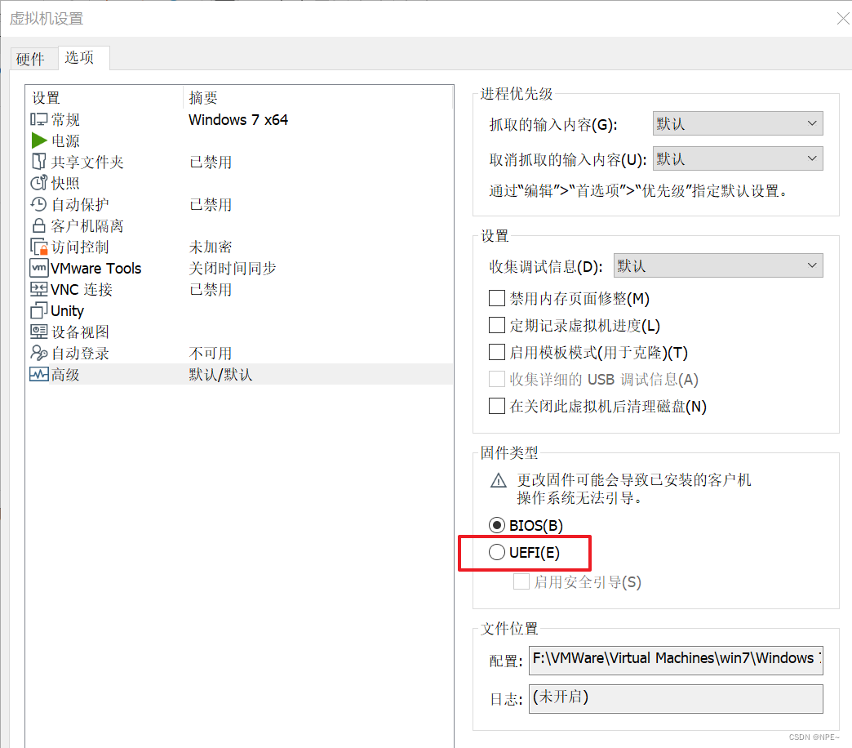
Task: Enable 启用模板模式(用于克隆)(T) checkbox
Action: coord(497,352)
